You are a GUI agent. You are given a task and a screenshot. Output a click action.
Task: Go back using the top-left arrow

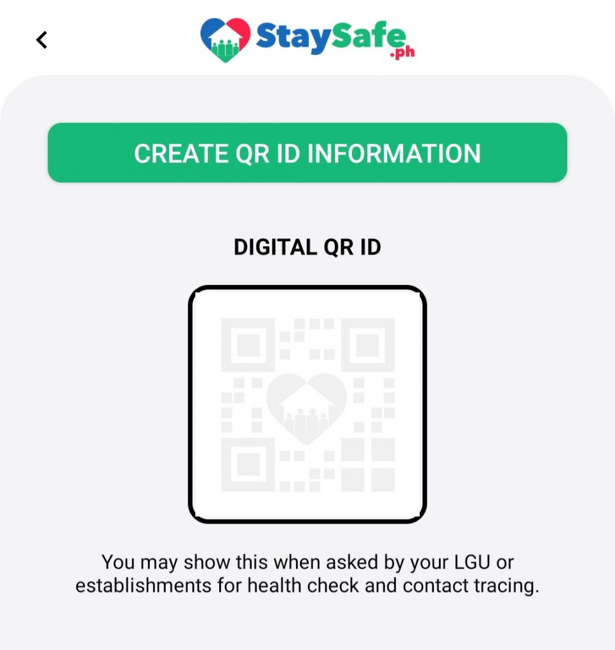pyautogui.click(x=41, y=40)
